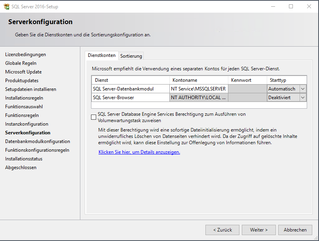
Task: Click the SQL Server setup title bar icon
Action: tap(6, 6)
